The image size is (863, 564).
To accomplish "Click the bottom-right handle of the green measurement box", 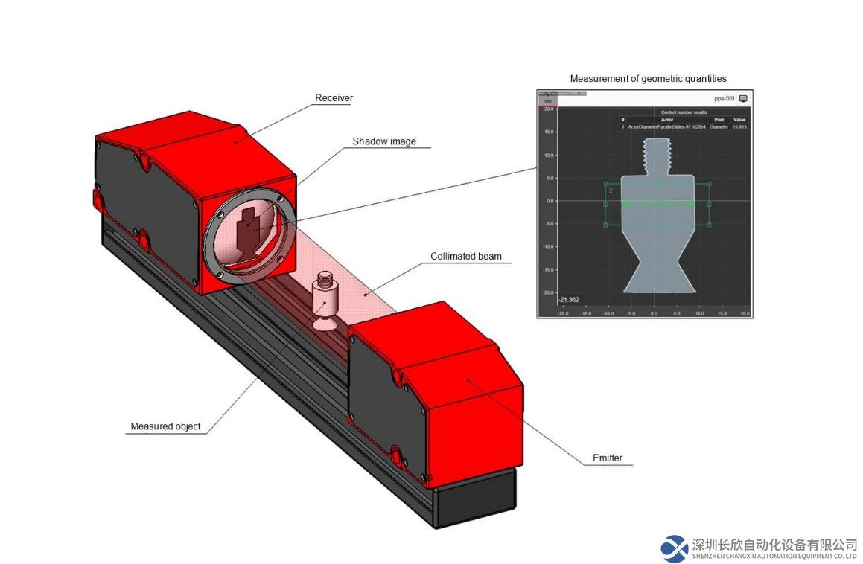I will point(709,225).
